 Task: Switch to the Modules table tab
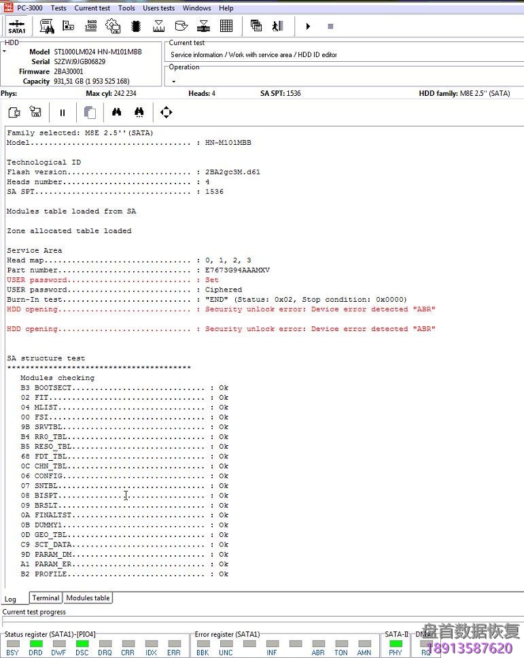coord(88,598)
